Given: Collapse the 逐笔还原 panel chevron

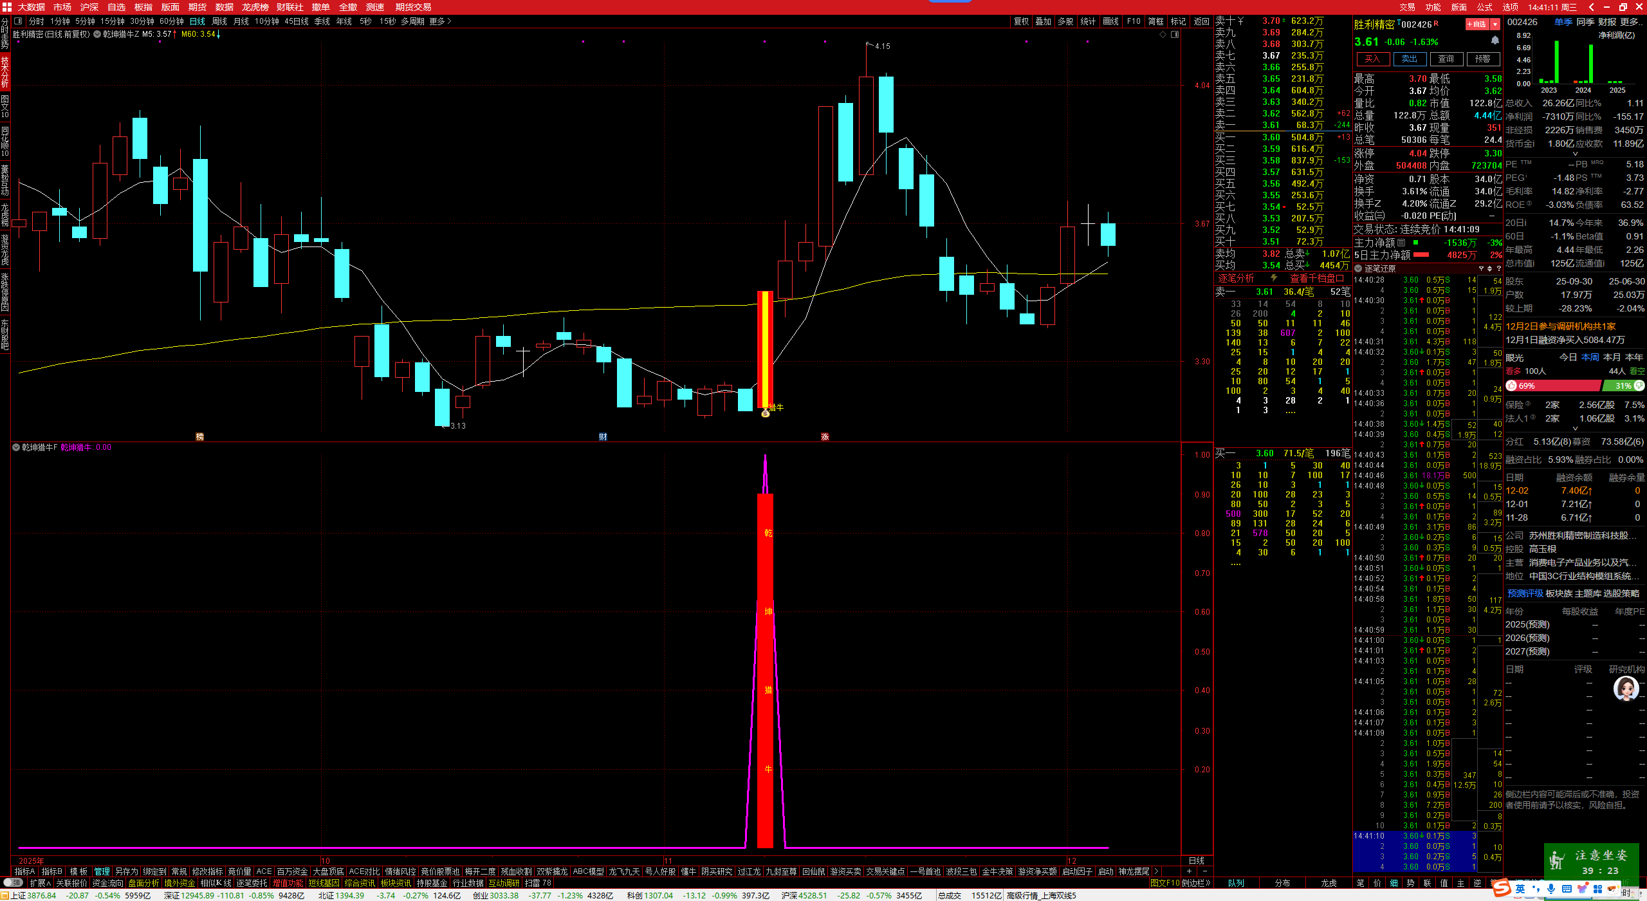Looking at the screenshot, I should (1358, 268).
